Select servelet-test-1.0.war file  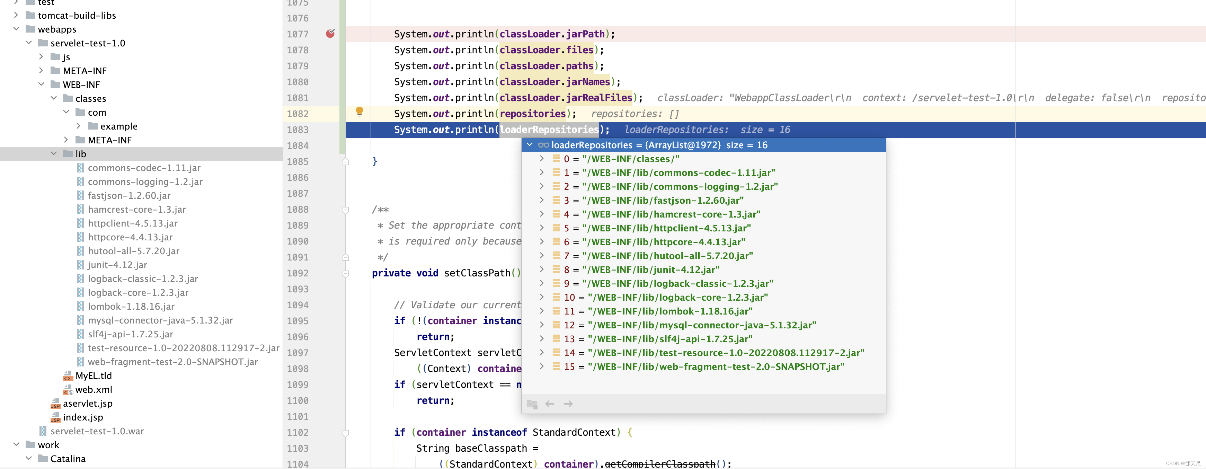click(x=97, y=431)
